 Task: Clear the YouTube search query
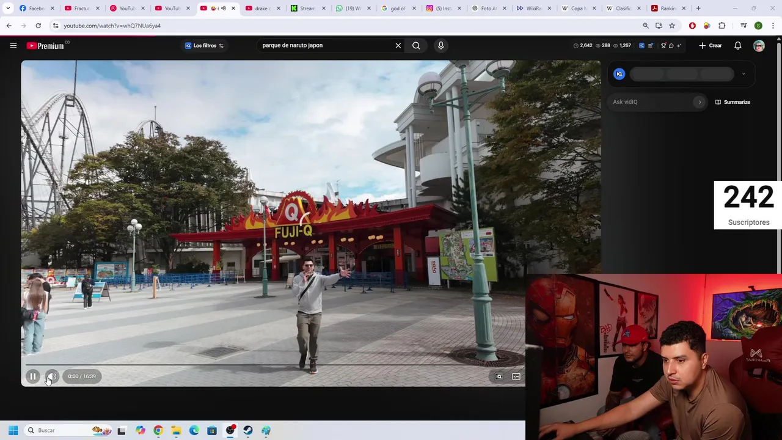pyautogui.click(x=398, y=45)
